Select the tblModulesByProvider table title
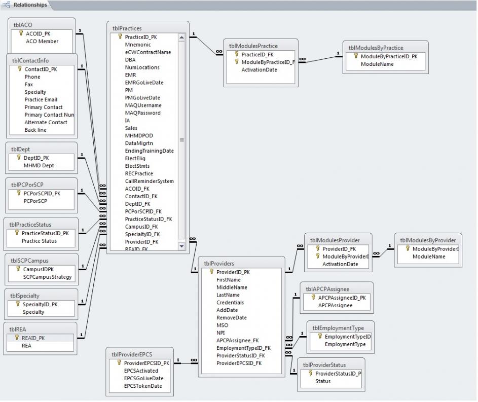The height and width of the screenshot is (402, 478). click(x=428, y=240)
